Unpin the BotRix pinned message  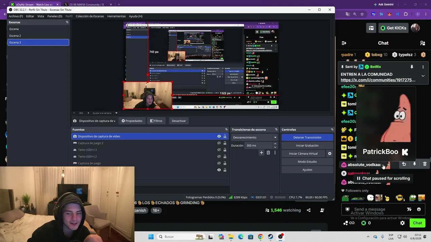click(x=411, y=67)
